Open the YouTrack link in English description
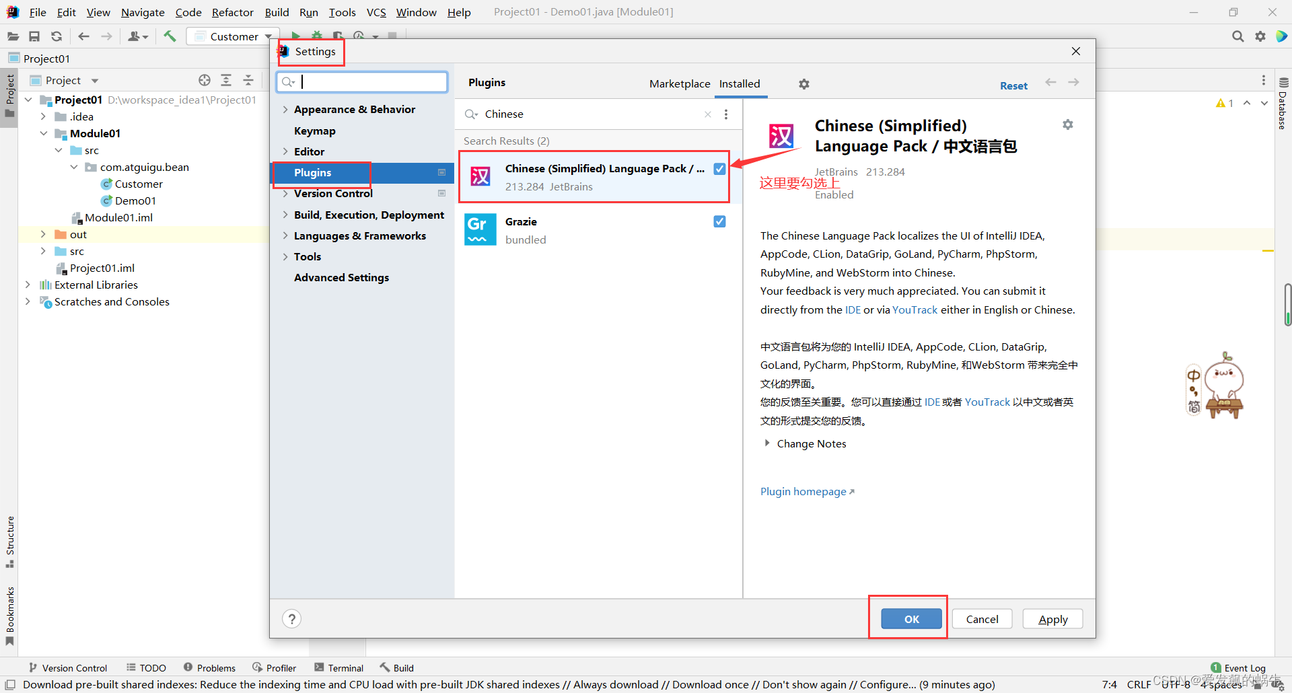The image size is (1292, 693). tap(914, 309)
